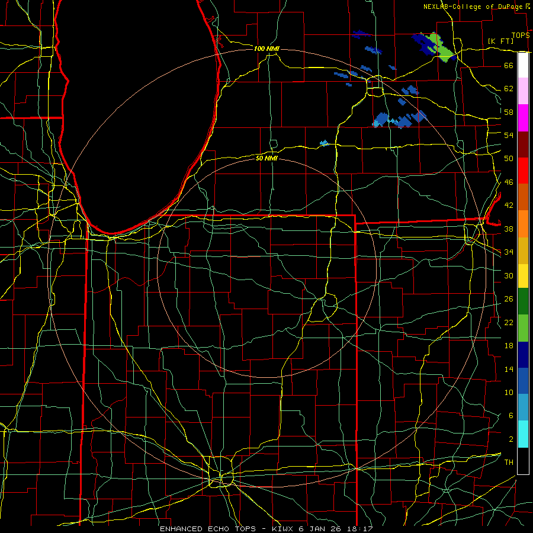
Task: Click the navy blue legend color band
Action: (523, 355)
